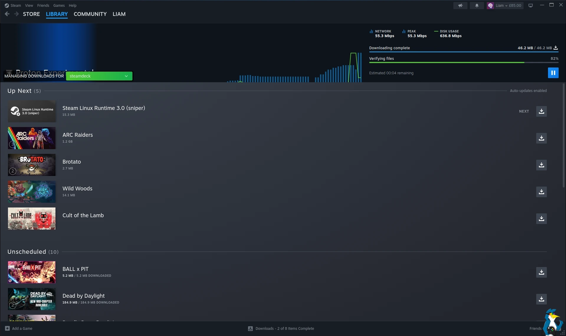
Task: Start the ARC Raiders download
Action: (x=541, y=138)
